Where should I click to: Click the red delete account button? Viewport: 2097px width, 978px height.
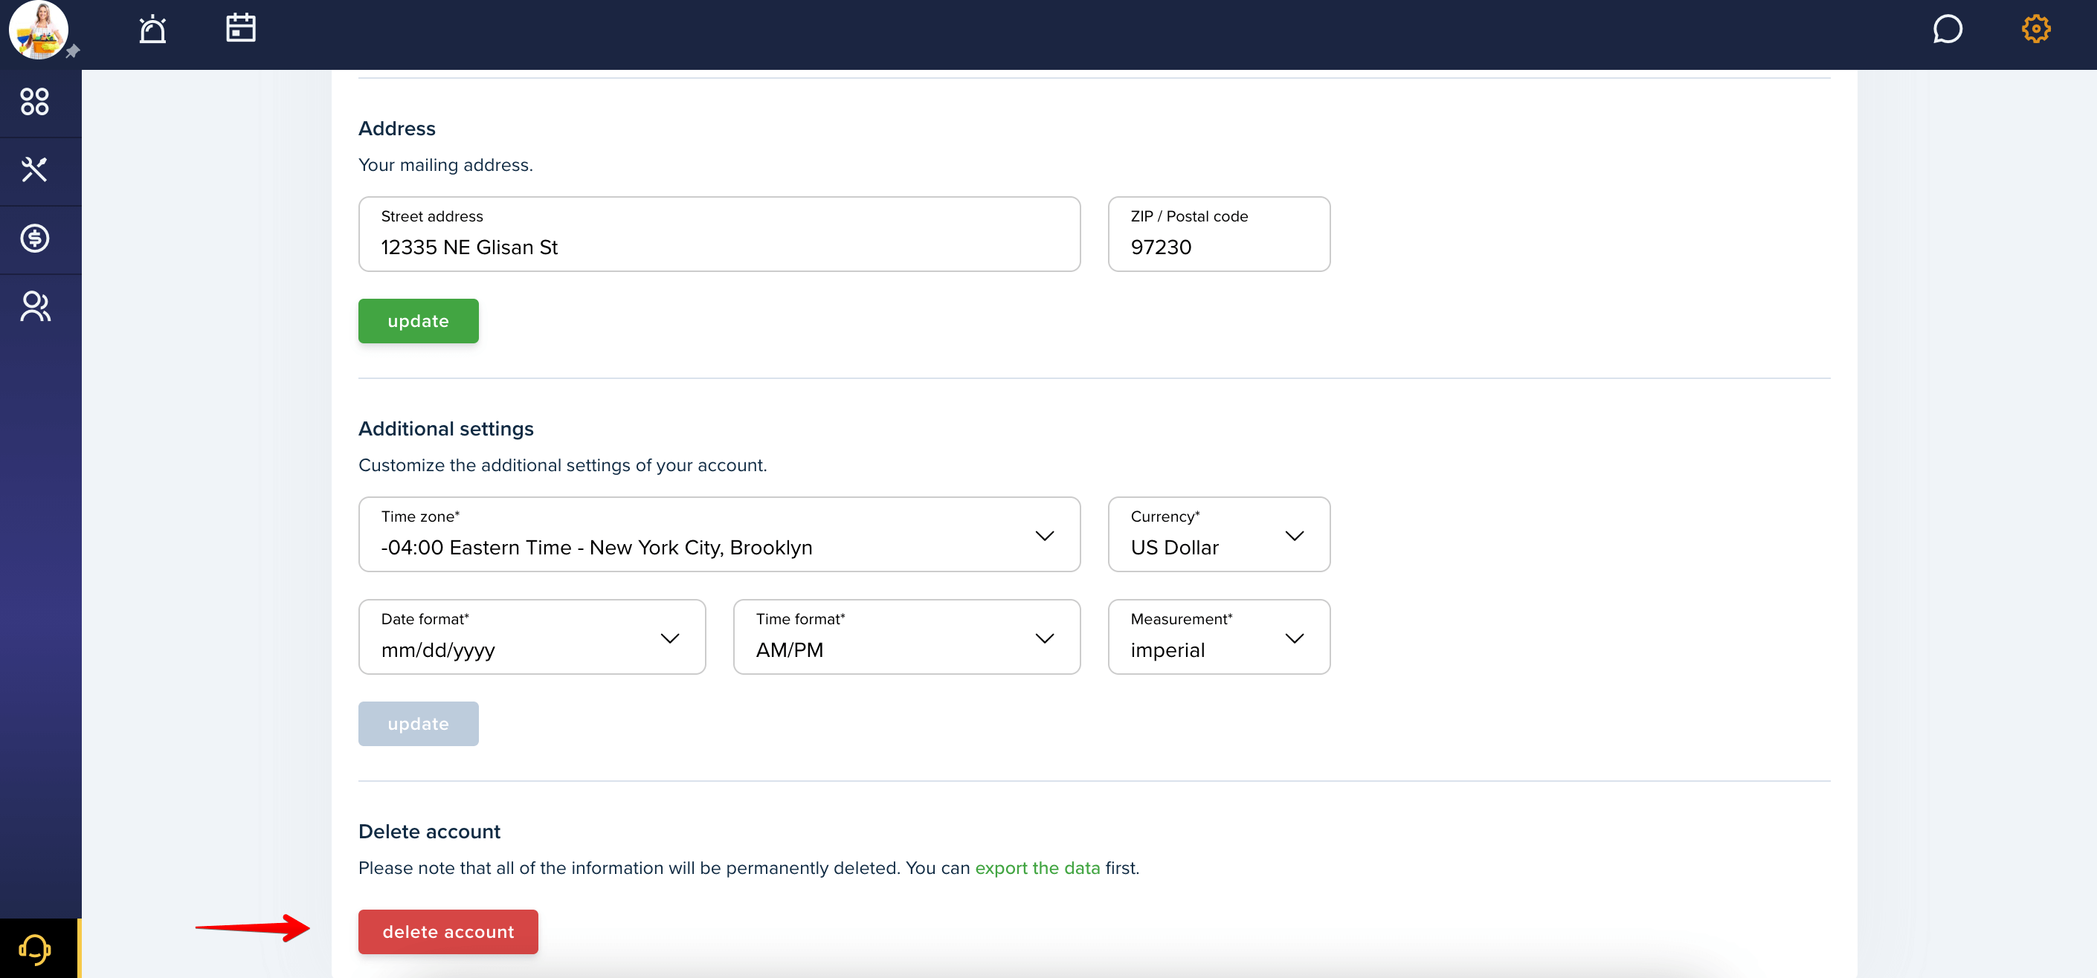(x=448, y=932)
